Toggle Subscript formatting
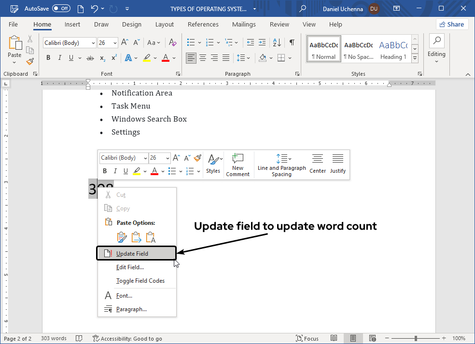The height and width of the screenshot is (344, 475). point(102,58)
